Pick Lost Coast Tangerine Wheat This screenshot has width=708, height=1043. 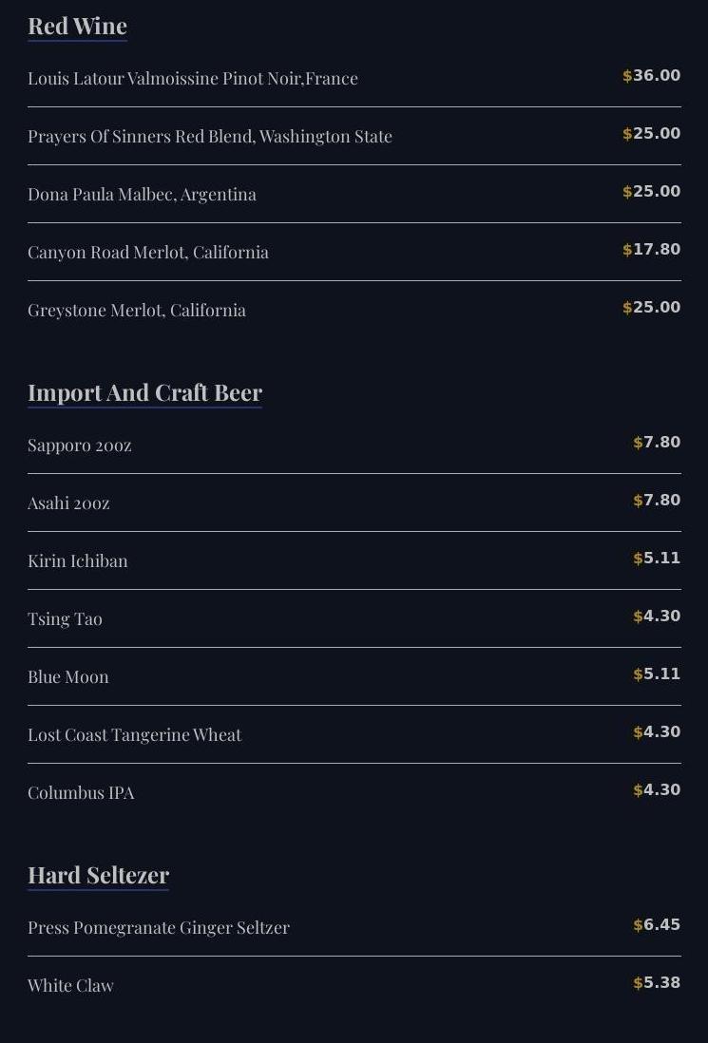coord(135,735)
